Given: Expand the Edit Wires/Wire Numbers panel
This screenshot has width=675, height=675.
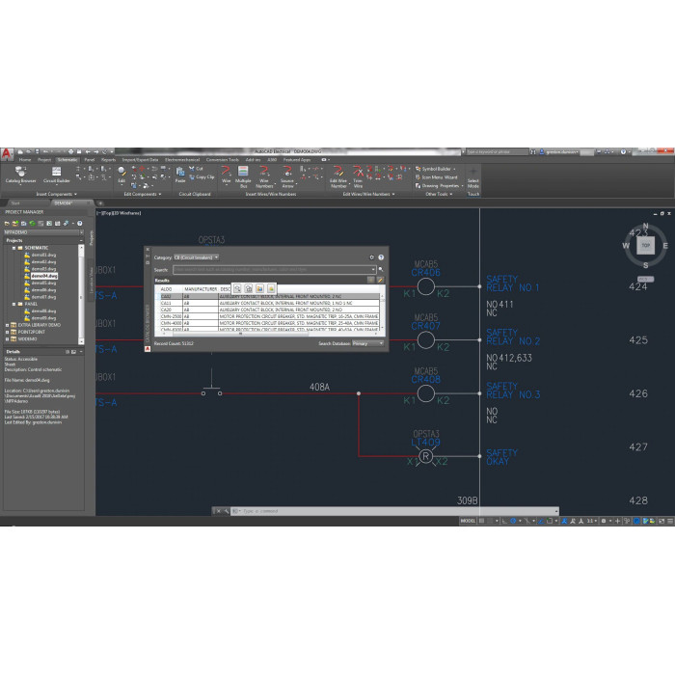Looking at the screenshot, I should (368, 194).
